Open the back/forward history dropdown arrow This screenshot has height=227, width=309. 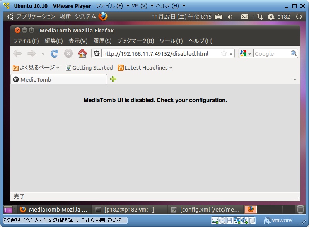pos(43,54)
